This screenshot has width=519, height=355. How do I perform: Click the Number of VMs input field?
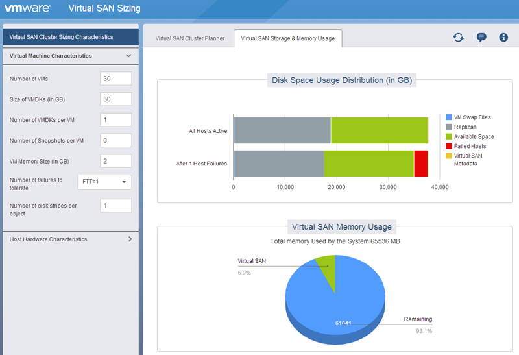[116, 79]
